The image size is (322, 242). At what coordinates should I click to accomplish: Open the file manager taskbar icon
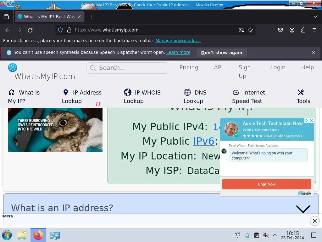pyautogui.click(x=22, y=235)
